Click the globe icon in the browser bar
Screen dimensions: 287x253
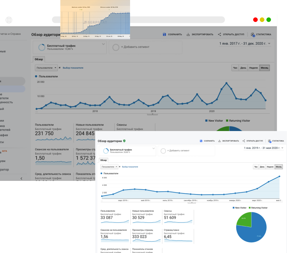pos(9,20)
